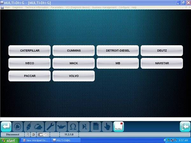The image size is (191, 143).
Task: Open the engine icon in toolbar
Action: pos(39,126)
